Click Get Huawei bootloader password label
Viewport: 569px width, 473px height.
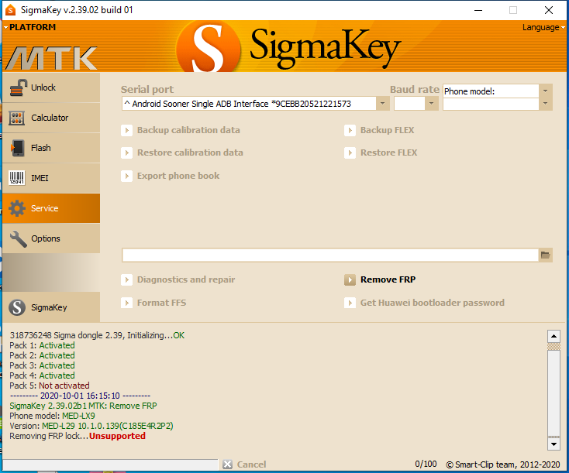(x=433, y=303)
